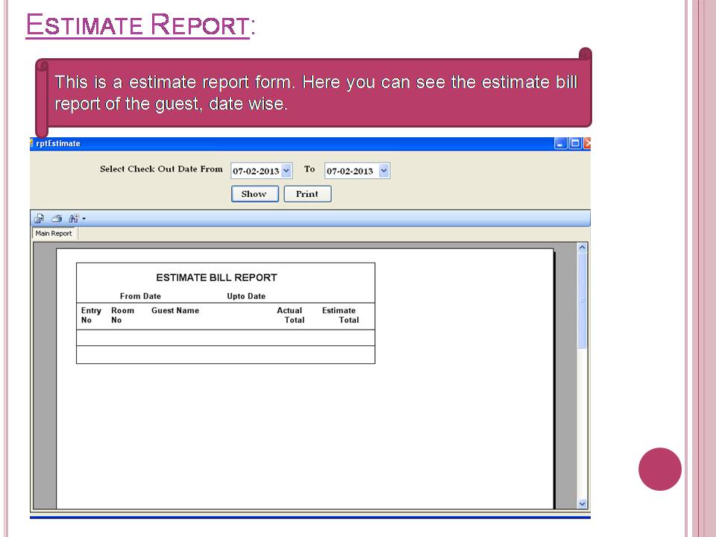This screenshot has height=537, width=716.
Task: Click the Show button
Action: point(255,194)
